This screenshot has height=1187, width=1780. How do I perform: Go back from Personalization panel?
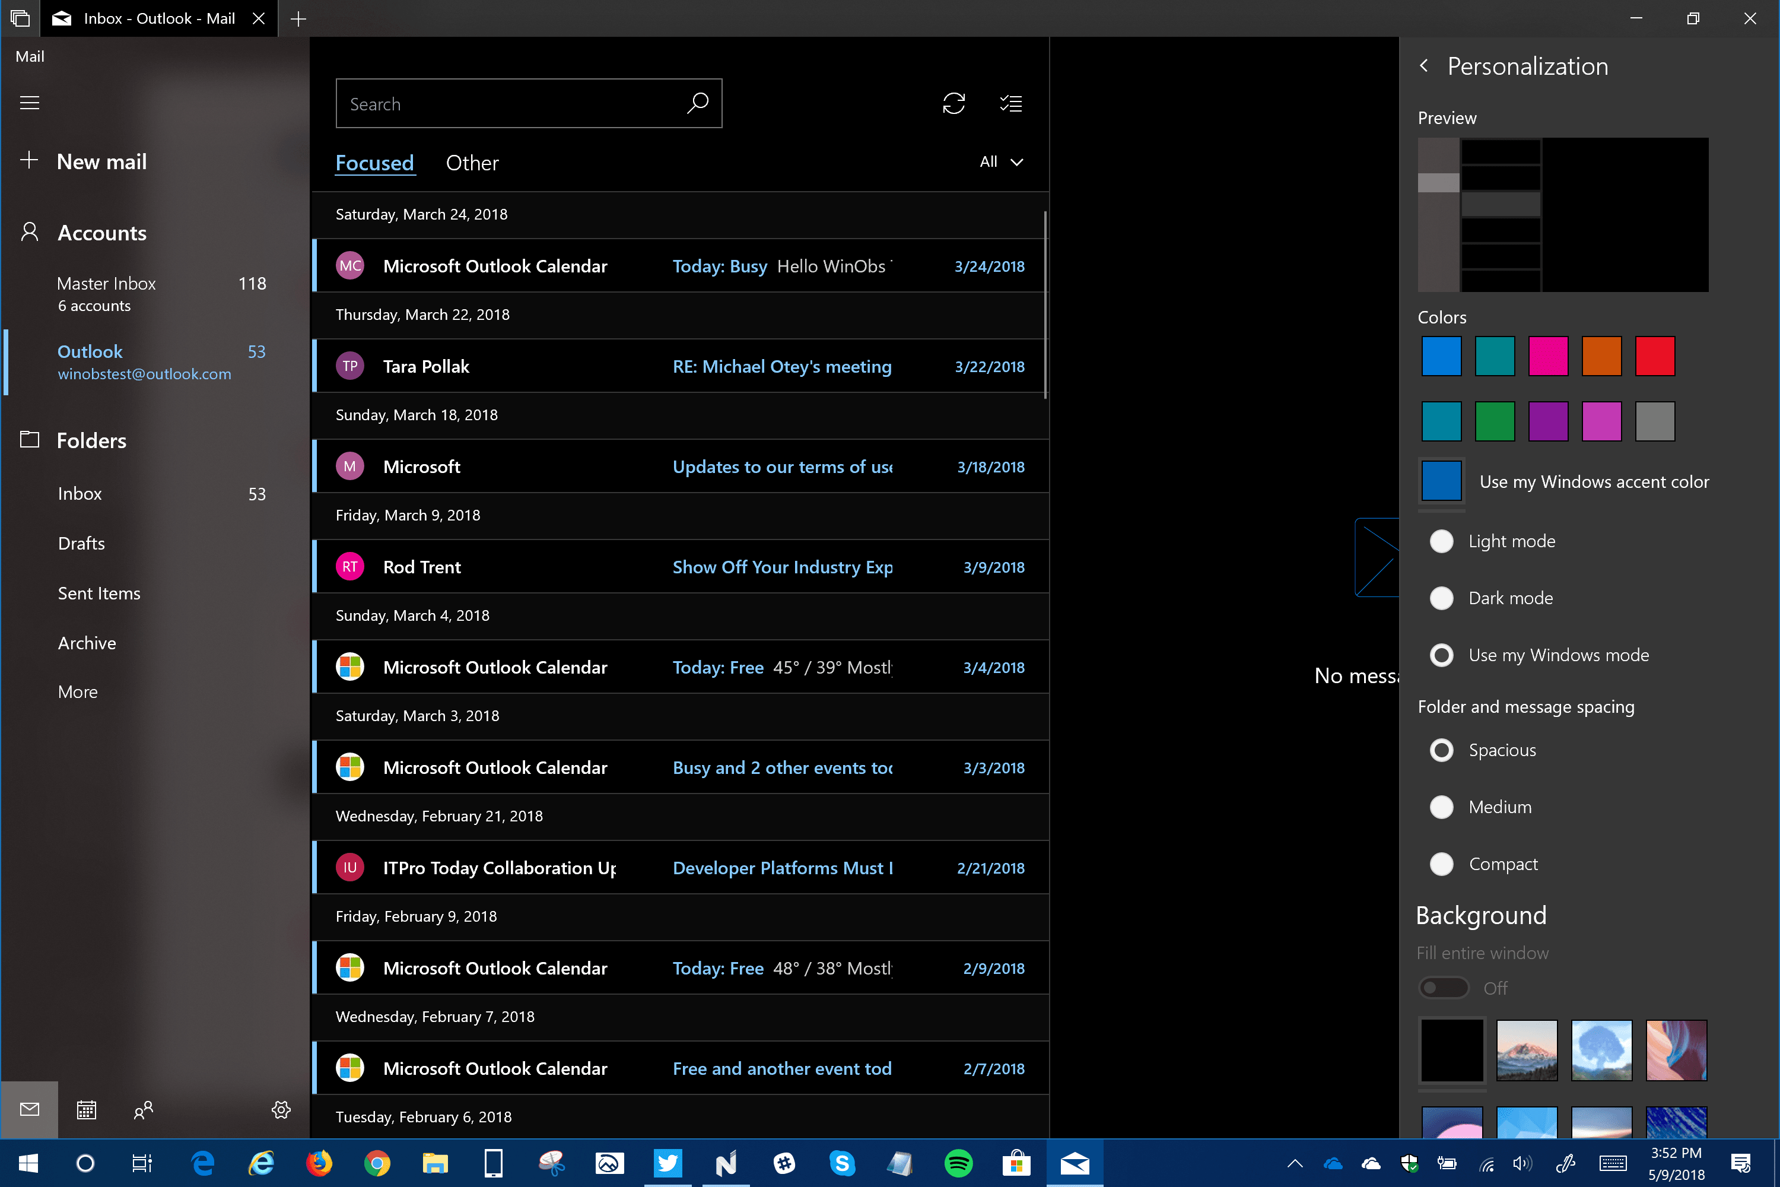point(1423,66)
